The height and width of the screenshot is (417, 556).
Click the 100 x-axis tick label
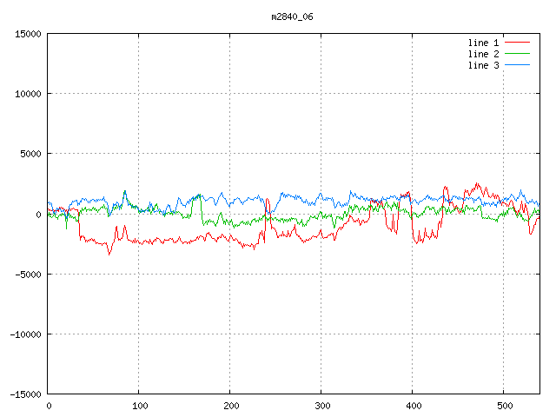[139, 406]
